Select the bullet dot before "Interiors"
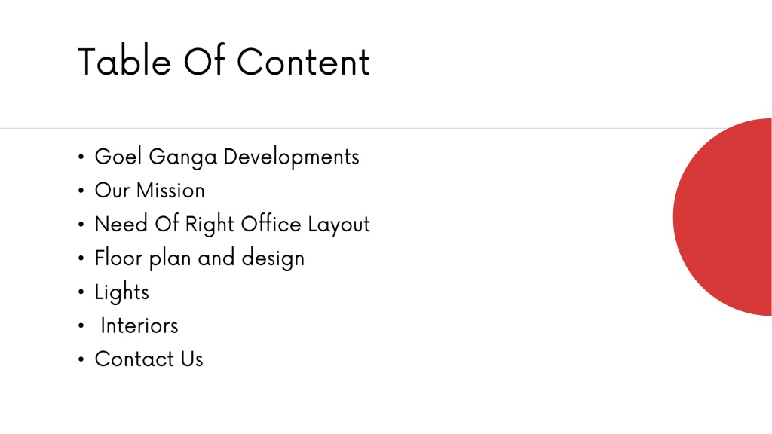This screenshot has height=434, width=772. (81, 325)
